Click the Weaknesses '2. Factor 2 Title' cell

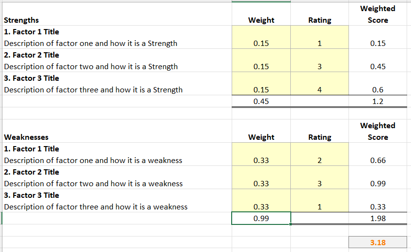click(x=32, y=172)
